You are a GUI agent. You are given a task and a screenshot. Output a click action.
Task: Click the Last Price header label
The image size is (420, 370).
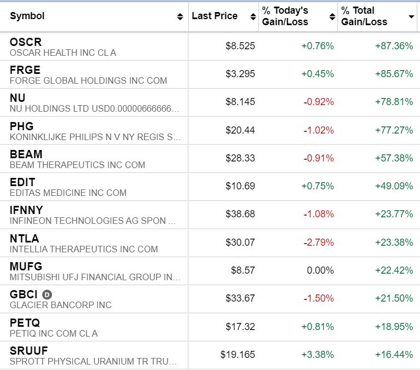pyautogui.click(x=215, y=16)
